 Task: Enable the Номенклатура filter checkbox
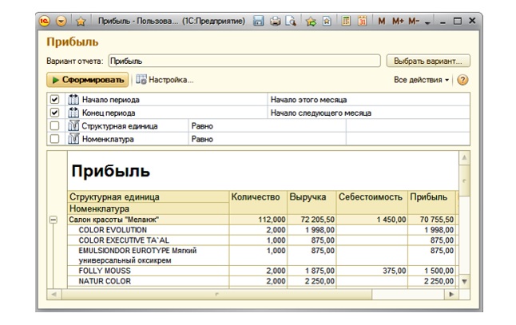(x=54, y=138)
